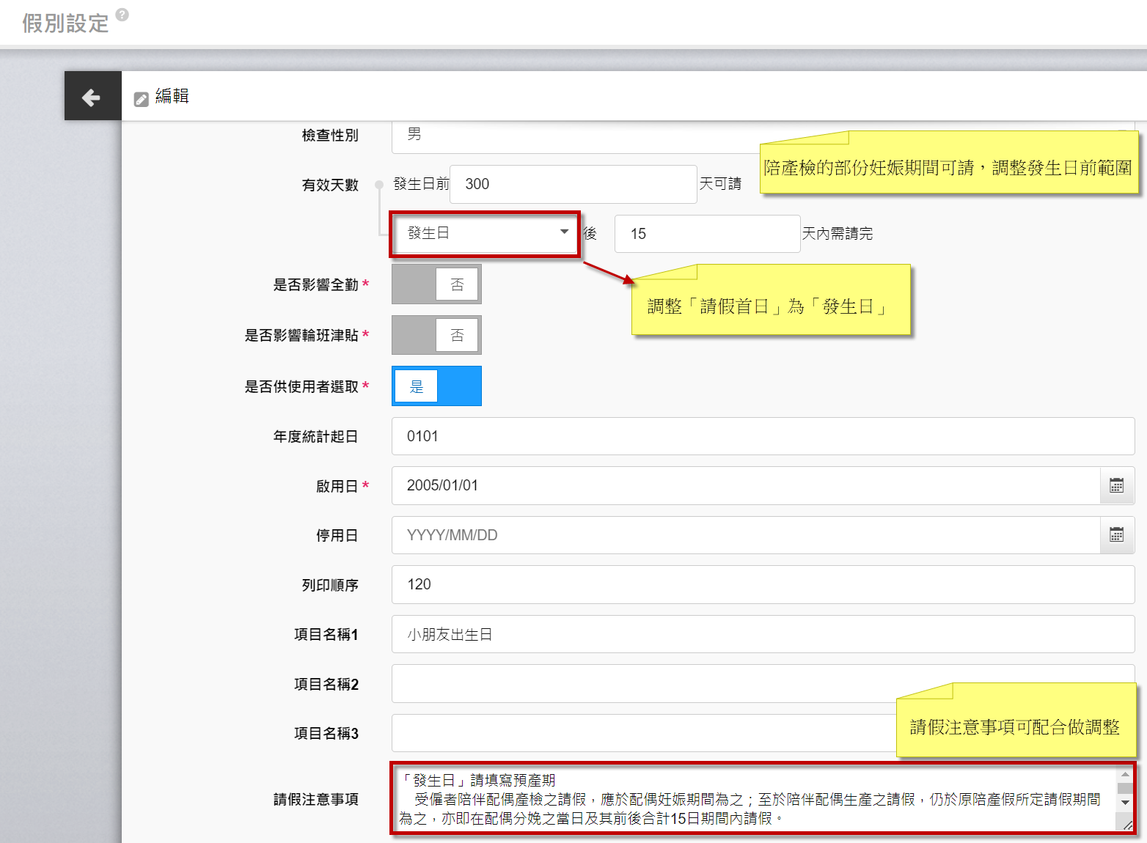Click the 發生日前 days field with 300
The width and height of the screenshot is (1147, 843).
[x=573, y=184]
